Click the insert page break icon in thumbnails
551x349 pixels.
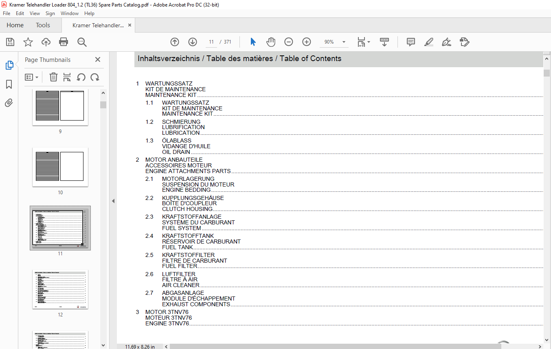(x=67, y=77)
